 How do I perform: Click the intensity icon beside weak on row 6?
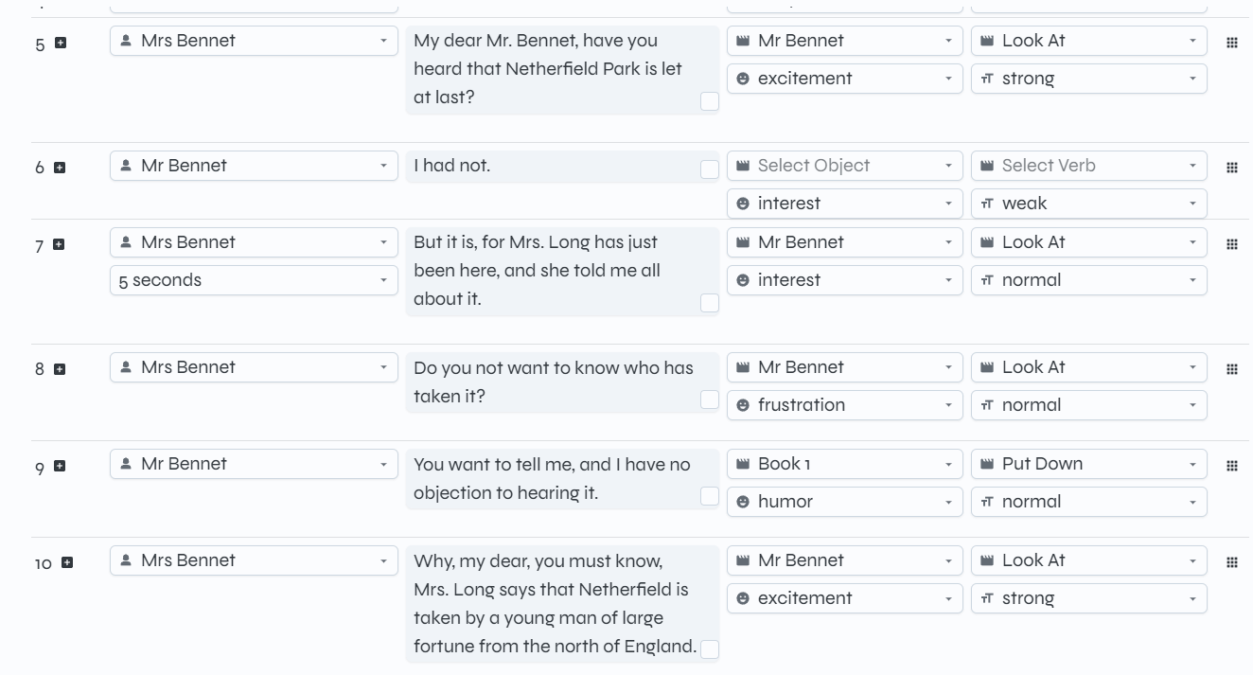988,204
